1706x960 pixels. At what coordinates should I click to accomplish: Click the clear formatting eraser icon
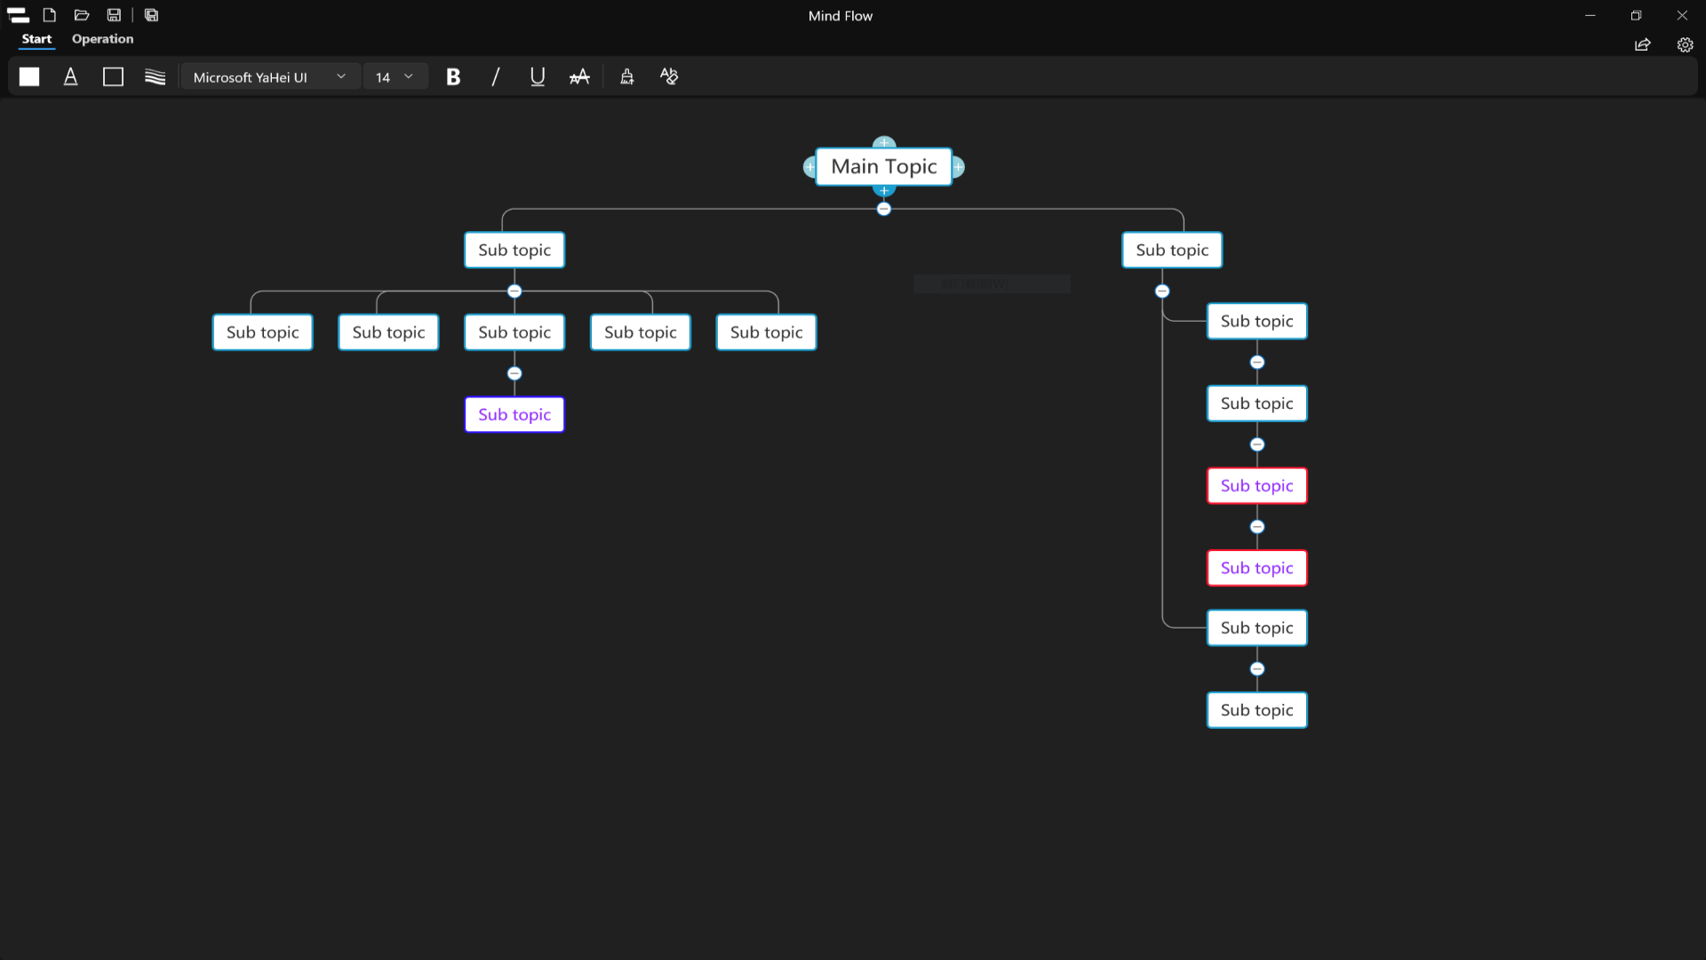pyautogui.click(x=669, y=77)
